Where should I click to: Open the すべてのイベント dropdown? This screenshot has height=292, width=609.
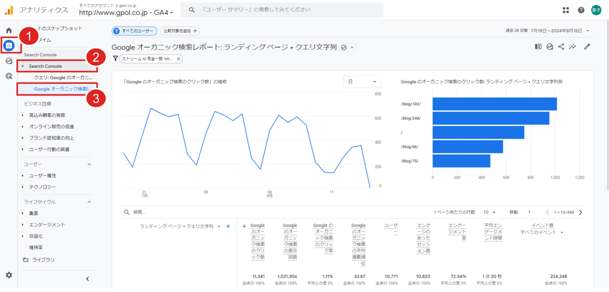[x=542, y=232]
